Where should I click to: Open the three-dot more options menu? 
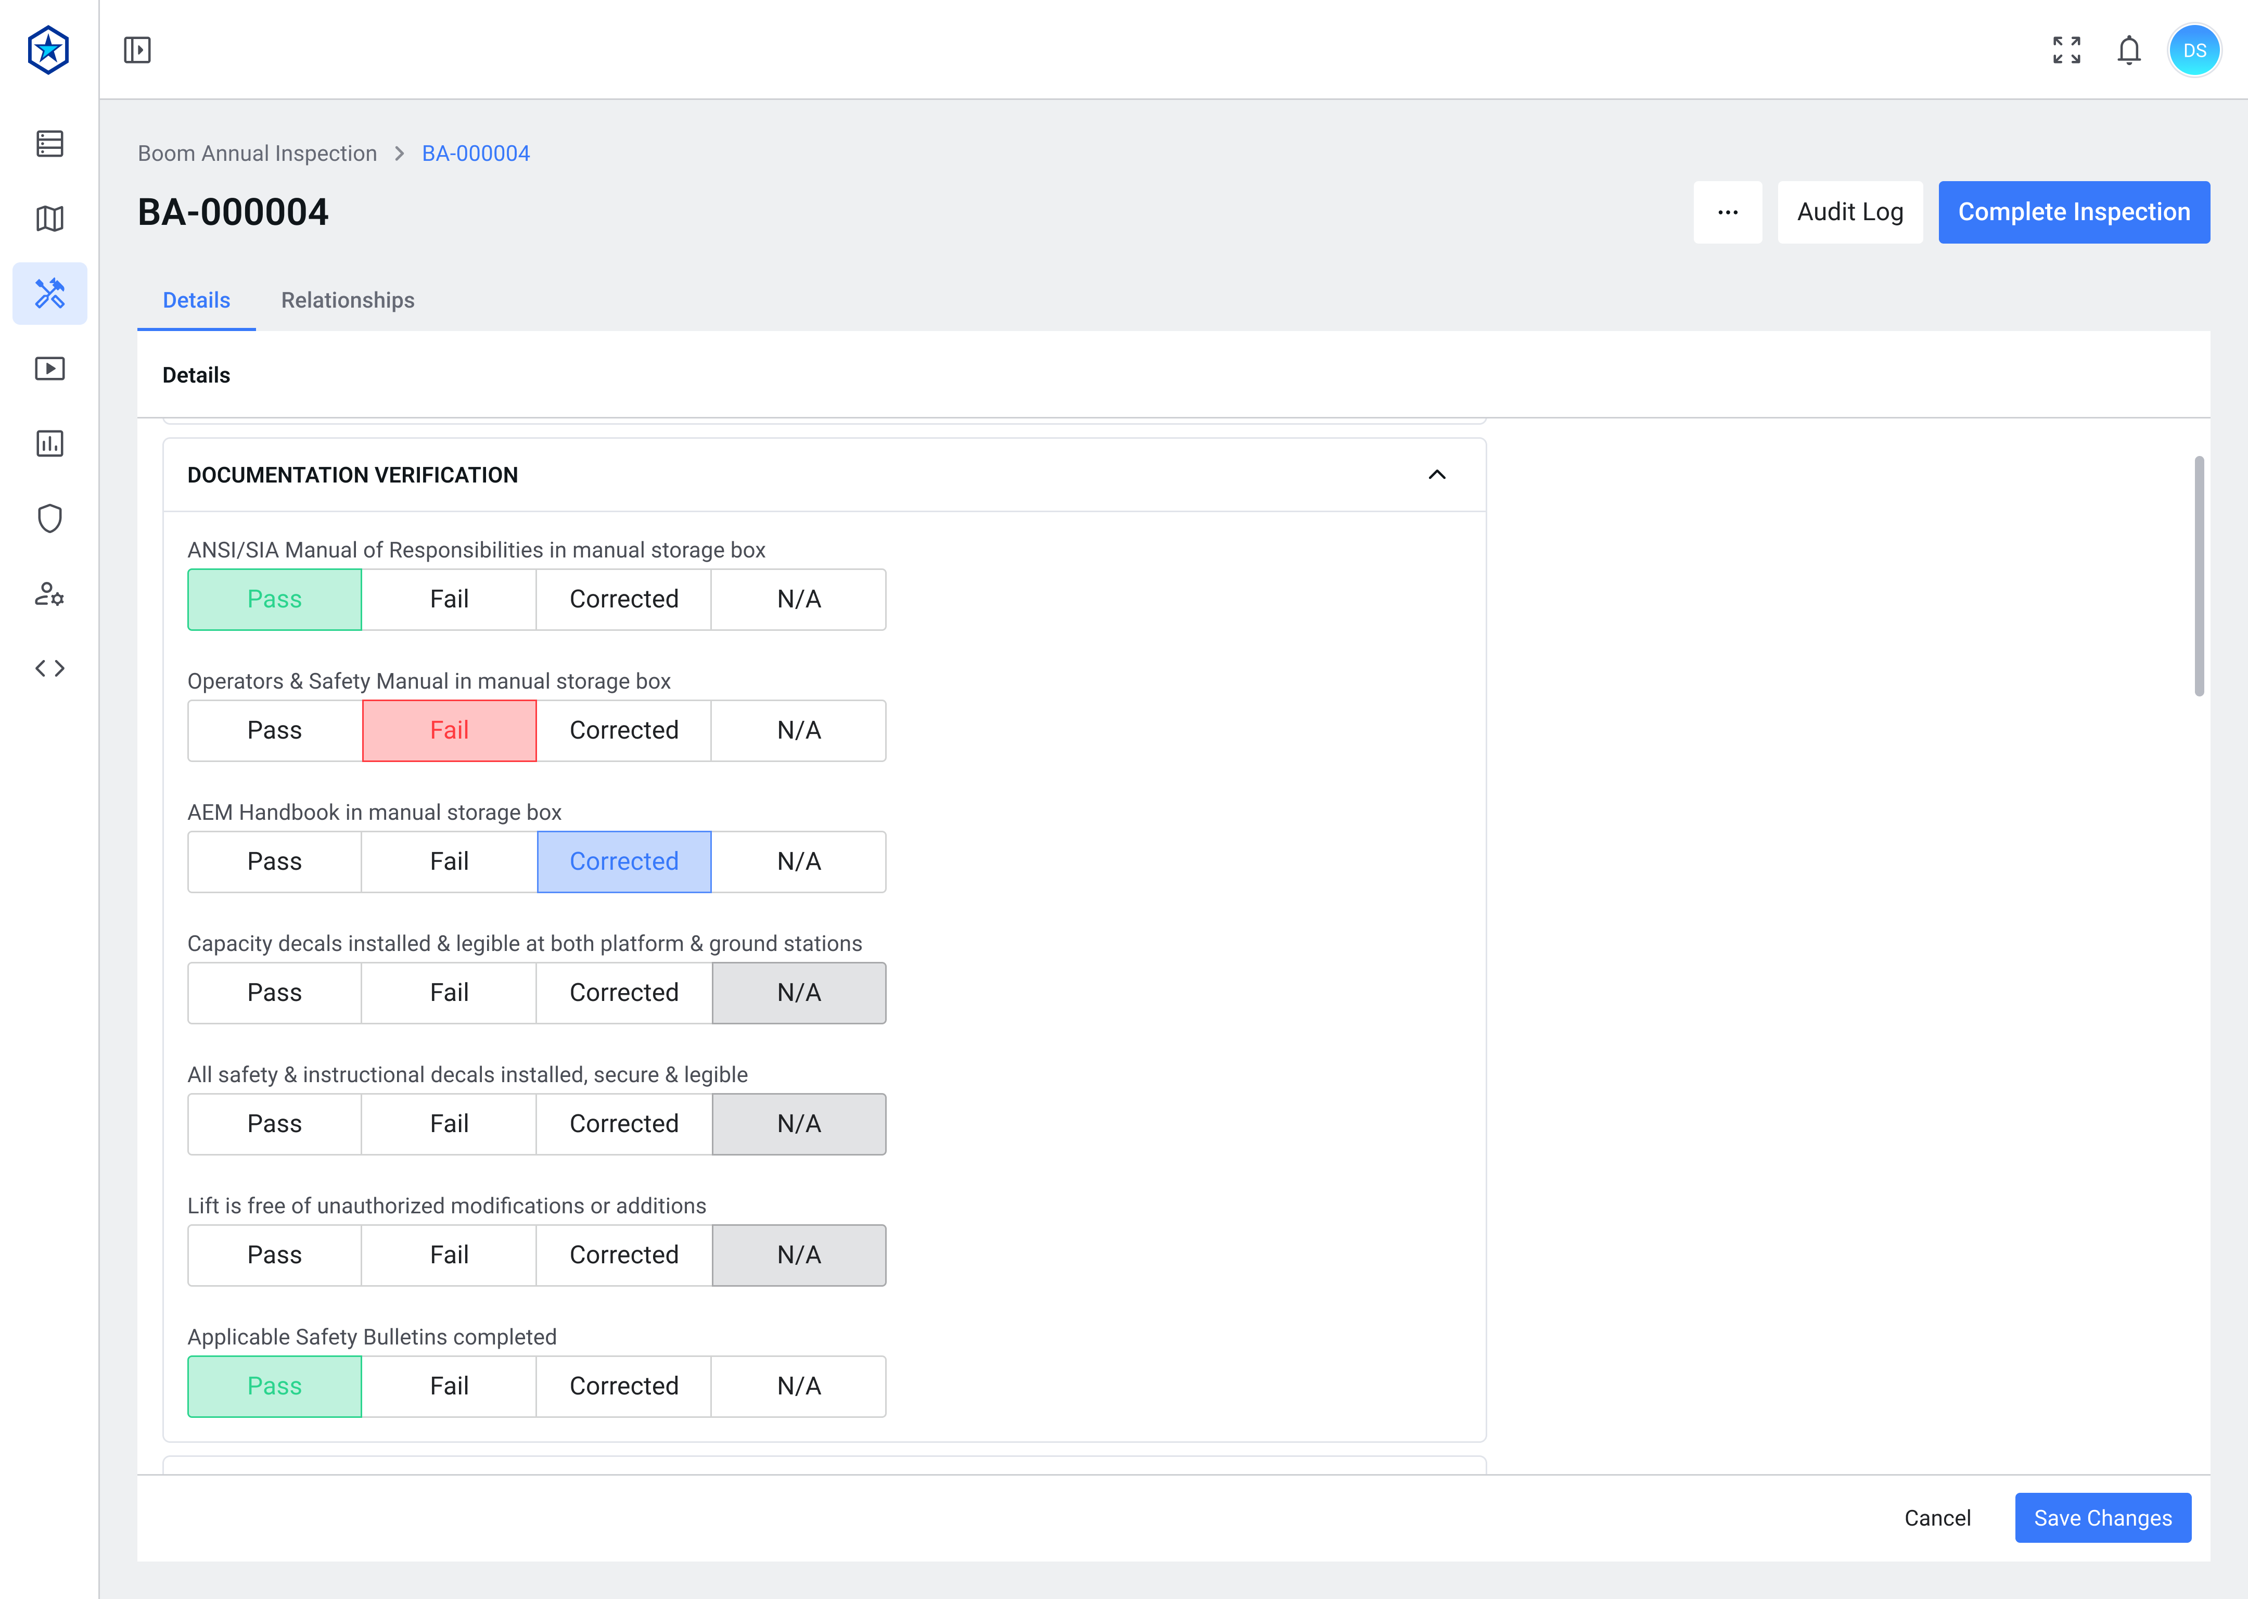(x=1727, y=212)
